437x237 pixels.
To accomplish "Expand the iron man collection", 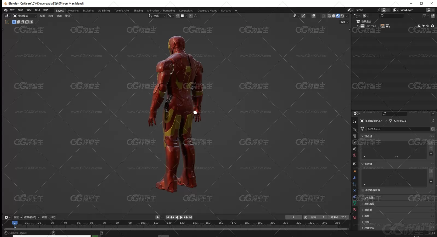I will pos(358,26).
